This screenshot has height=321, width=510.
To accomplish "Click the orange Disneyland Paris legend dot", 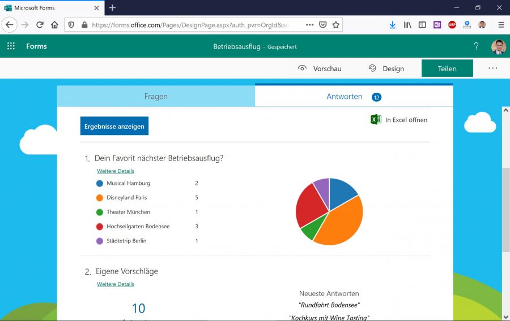I will [100, 198].
